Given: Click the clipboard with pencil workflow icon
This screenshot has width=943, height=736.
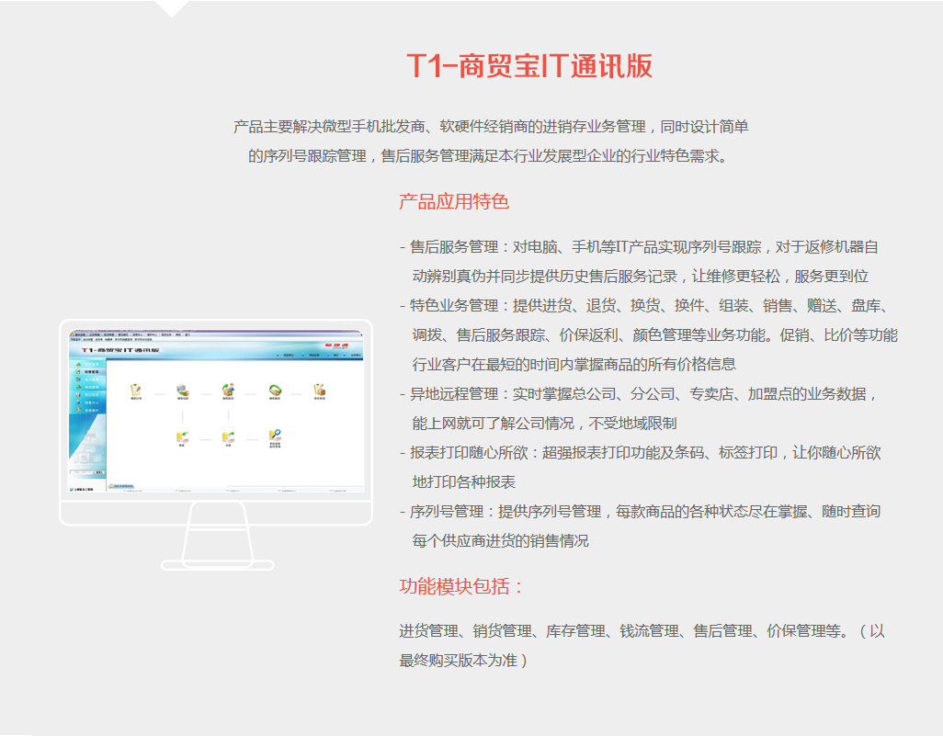Looking at the screenshot, I should 136,390.
